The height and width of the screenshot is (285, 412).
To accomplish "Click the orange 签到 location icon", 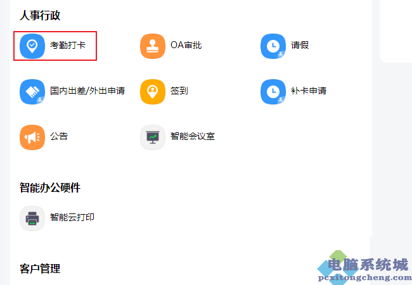I will pyautogui.click(x=153, y=92).
